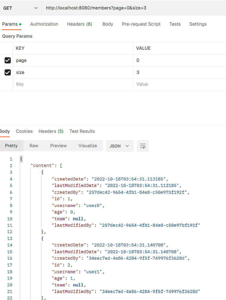Select the Raw view button
Viewport: 226px width, 300px height.
(34, 146)
